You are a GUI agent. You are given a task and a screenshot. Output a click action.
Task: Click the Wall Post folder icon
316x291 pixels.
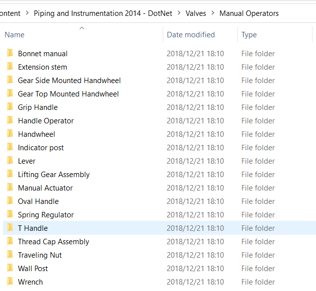click(10, 268)
